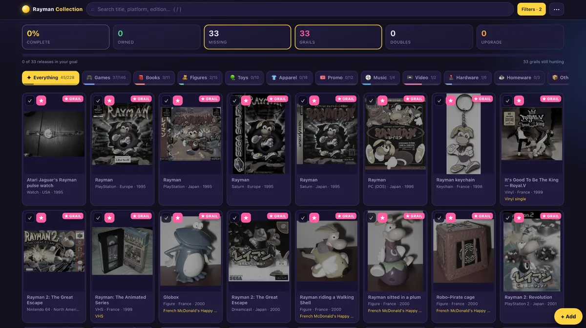The width and height of the screenshot is (586, 328).
Task: Click star icon on Atari Jaguar's pulse watch card
Action: click(41, 101)
